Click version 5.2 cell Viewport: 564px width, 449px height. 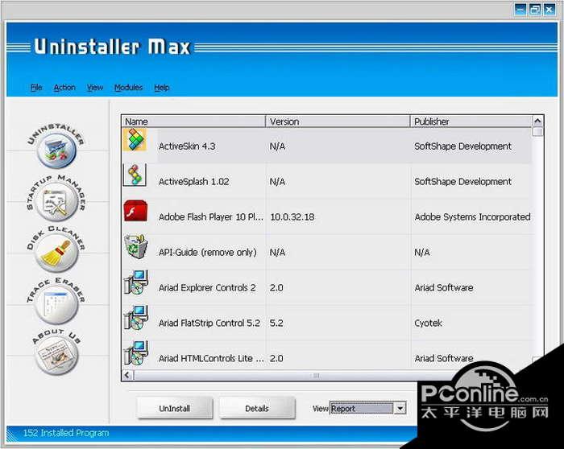[x=276, y=323]
